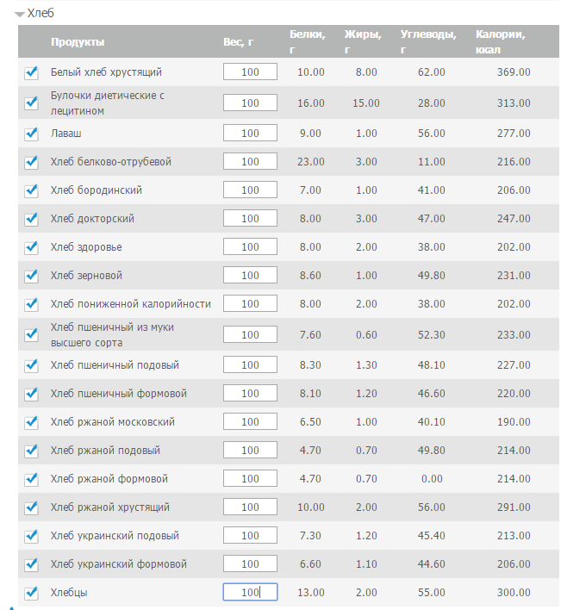Click weight field for Лаваш
This screenshot has width=561, height=610.
(250, 134)
